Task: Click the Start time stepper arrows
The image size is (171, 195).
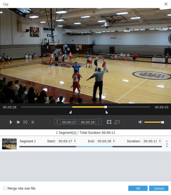Action: 75,141
